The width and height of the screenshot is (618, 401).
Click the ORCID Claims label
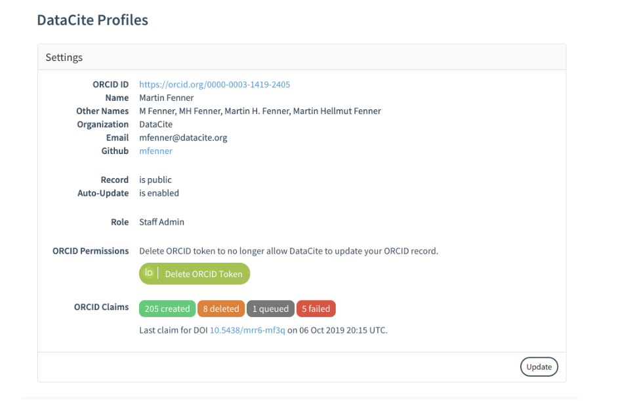(x=101, y=307)
